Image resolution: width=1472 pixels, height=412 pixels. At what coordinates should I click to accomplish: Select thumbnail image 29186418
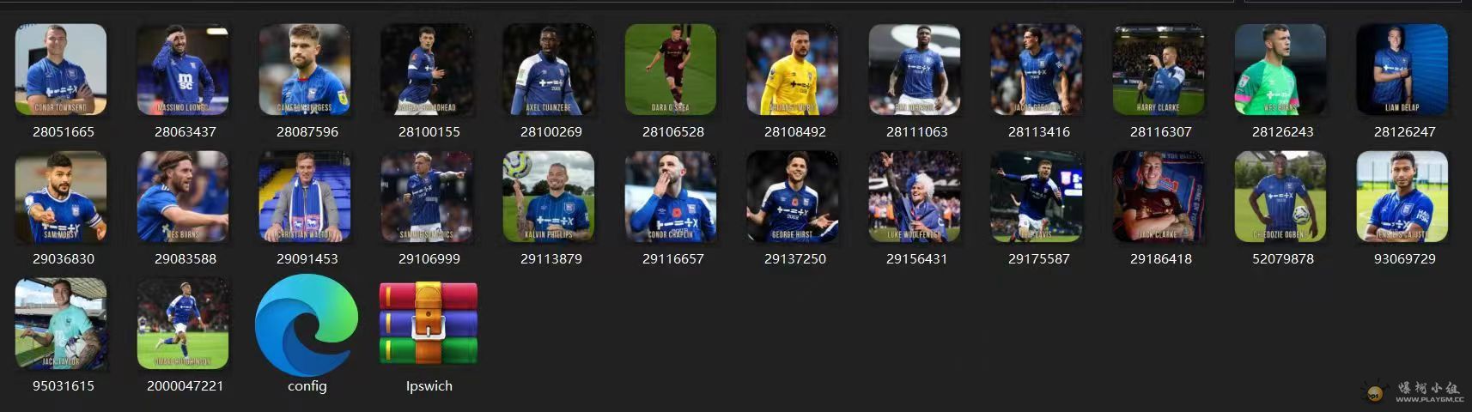coord(1159,197)
